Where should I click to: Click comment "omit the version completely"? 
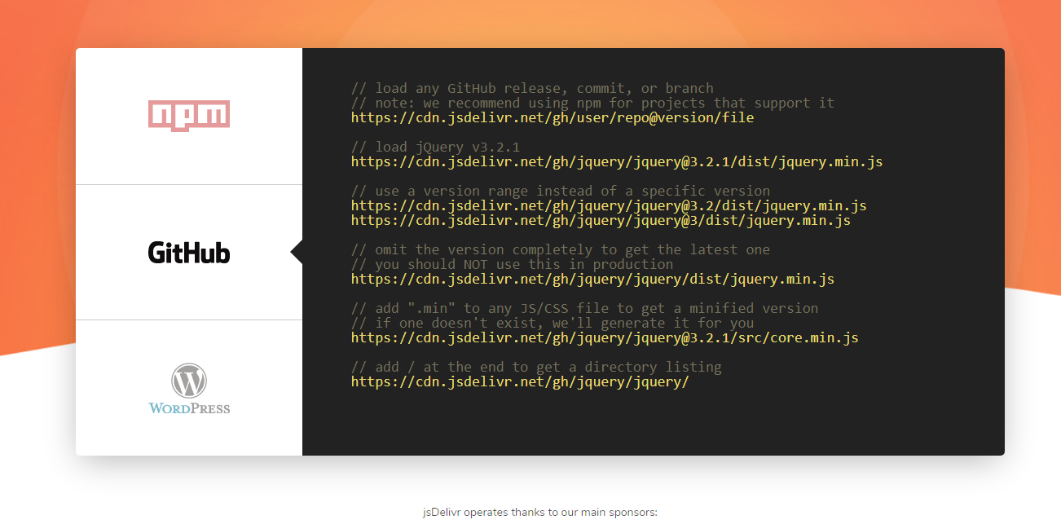coord(561,249)
